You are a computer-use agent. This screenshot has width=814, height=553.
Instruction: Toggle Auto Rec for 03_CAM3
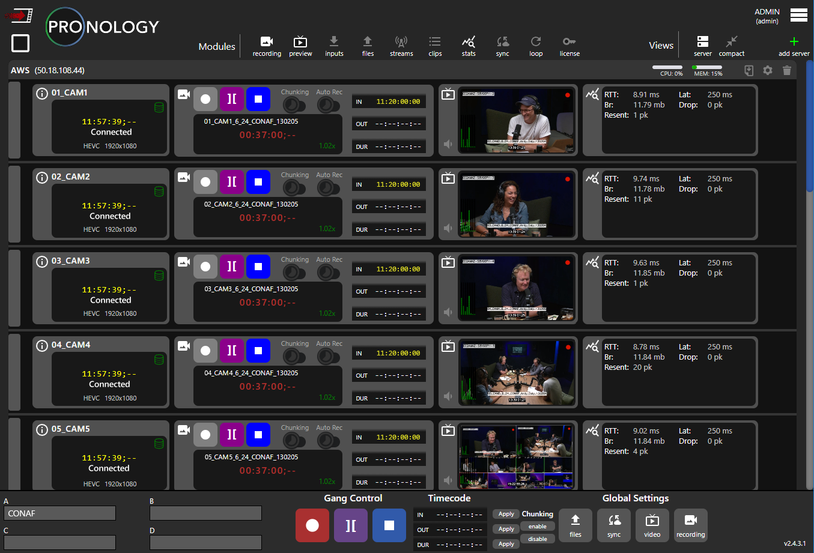[327, 273]
